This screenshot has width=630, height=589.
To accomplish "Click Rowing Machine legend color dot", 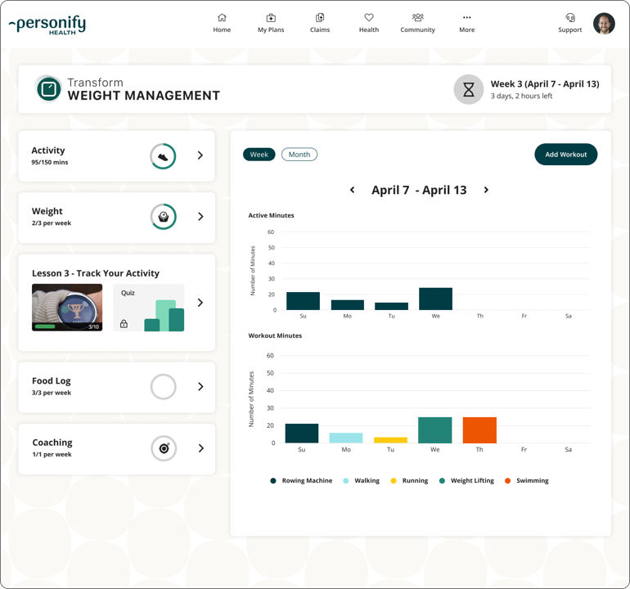I will (273, 481).
